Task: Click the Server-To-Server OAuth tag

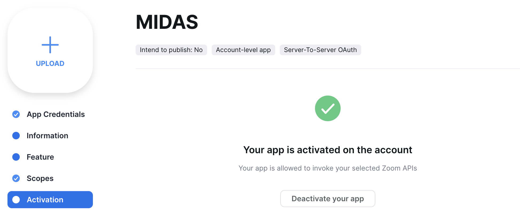Action: pos(320,50)
